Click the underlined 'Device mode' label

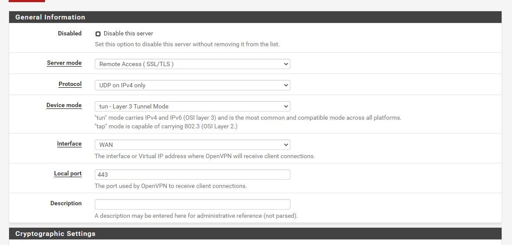(64, 105)
